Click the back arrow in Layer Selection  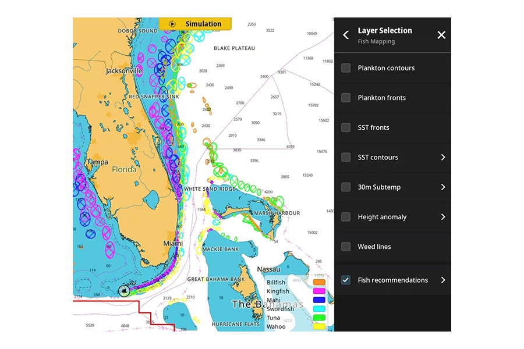(x=346, y=35)
